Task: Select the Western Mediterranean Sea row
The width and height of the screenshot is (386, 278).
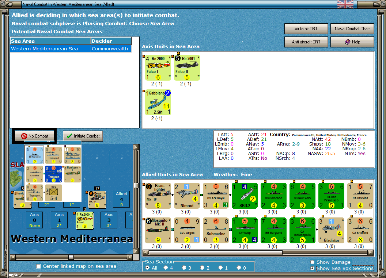Action: [x=71, y=49]
